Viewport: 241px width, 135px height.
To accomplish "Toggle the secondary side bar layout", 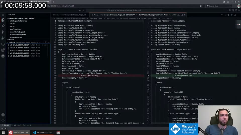I will (236, 10).
